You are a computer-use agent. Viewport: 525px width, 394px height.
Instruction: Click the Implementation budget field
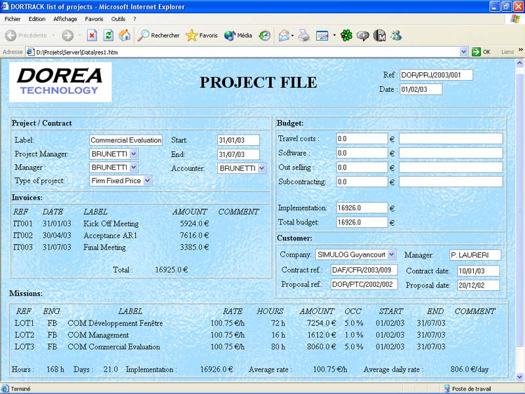click(362, 208)
